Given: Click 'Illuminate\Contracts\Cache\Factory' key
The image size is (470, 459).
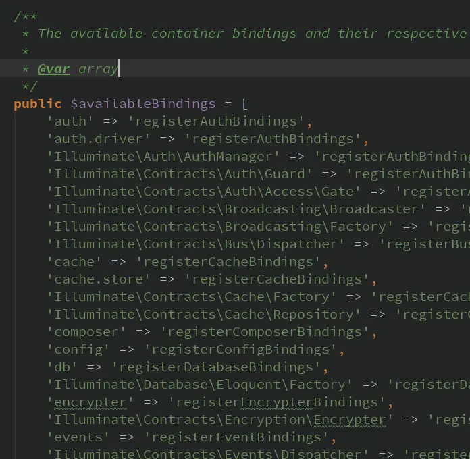Looking at the screenshot, I should [192, 296].
